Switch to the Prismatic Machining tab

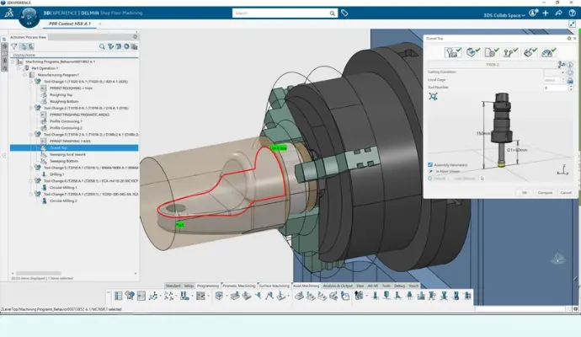click(x=238, y=286)
